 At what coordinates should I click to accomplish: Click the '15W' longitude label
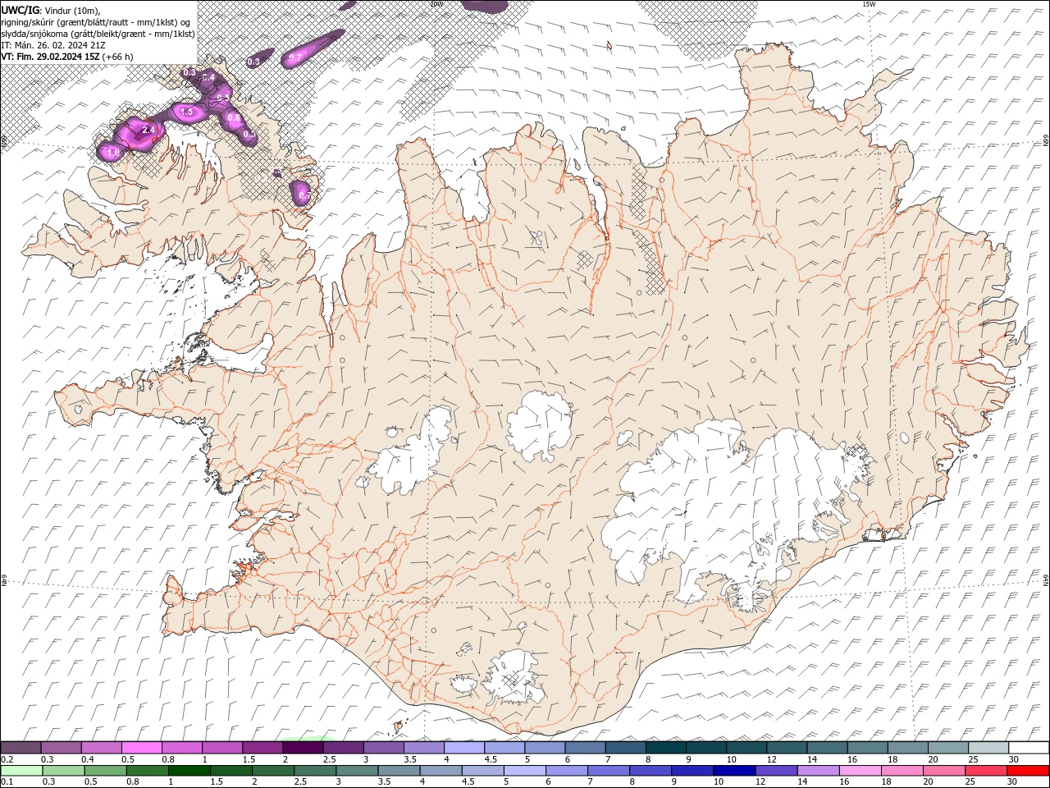(x=869, y=4)
